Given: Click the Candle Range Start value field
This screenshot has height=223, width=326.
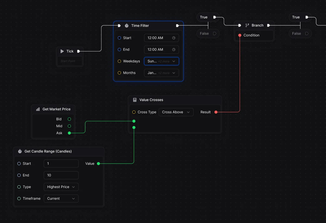Looking at the screenshot, I should 61,163.
